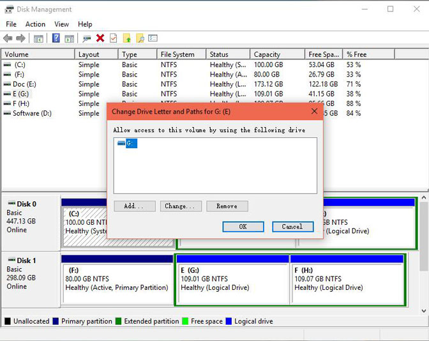The height and width of the screenshot is (341, 429).
Task: Select the G: drive icon in dialog list
Action: (121, 143)
